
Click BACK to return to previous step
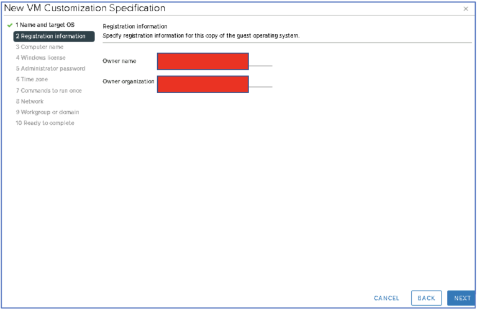426,298
